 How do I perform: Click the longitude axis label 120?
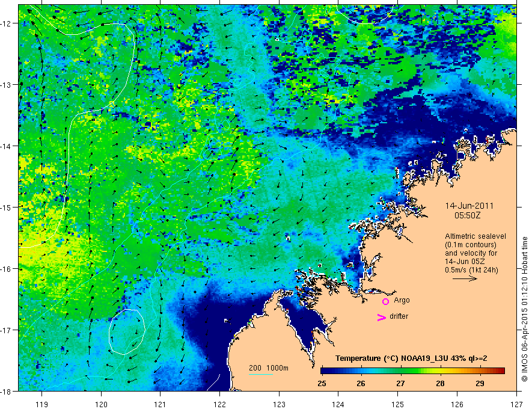click(x=101, y=404)
